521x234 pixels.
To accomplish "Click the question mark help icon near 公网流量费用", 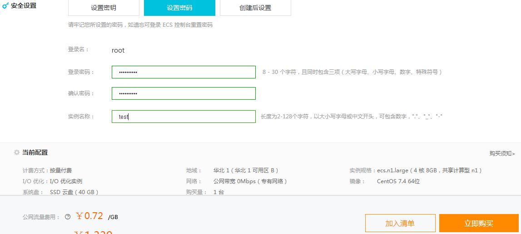I will [x=68, y=217].
